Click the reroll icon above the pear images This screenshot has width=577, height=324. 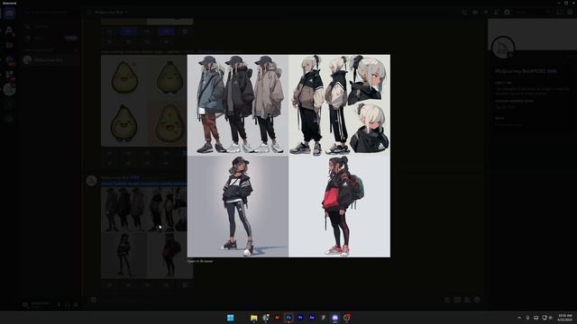(x=185, y=31)
